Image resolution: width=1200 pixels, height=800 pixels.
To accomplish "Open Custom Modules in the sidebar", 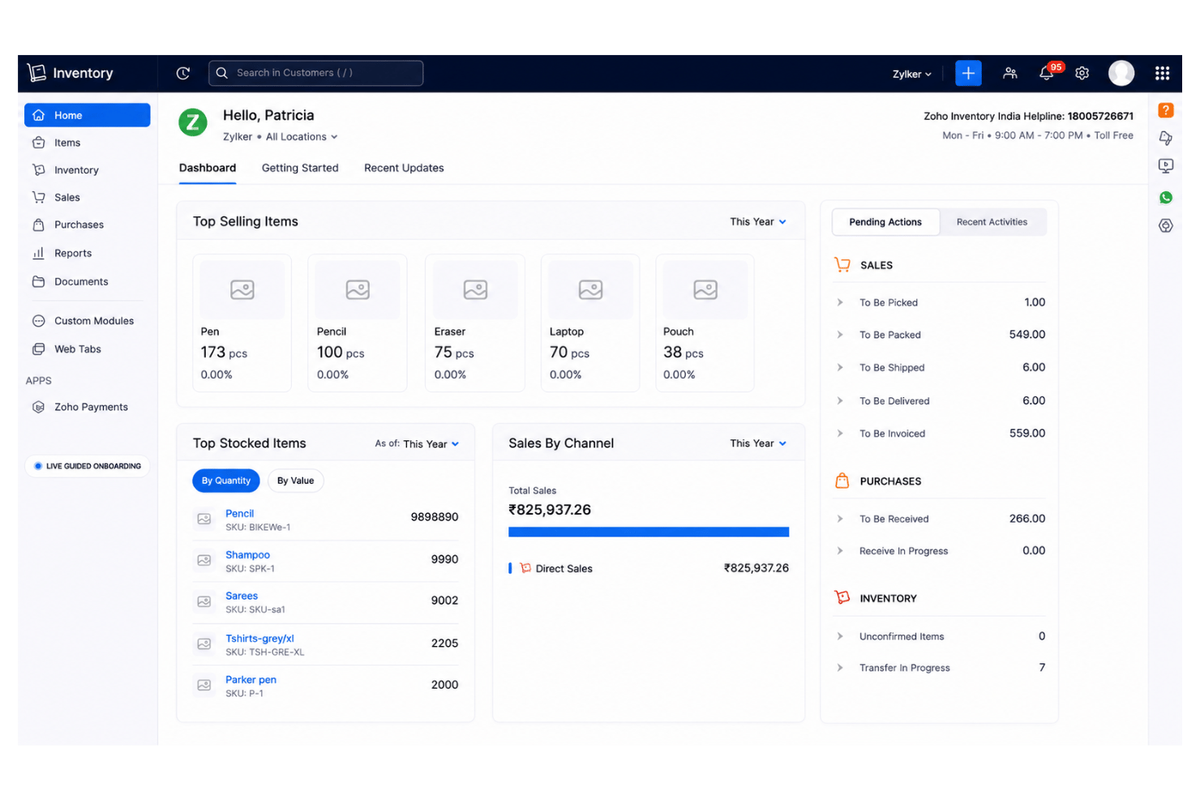I will click(88, 321).
